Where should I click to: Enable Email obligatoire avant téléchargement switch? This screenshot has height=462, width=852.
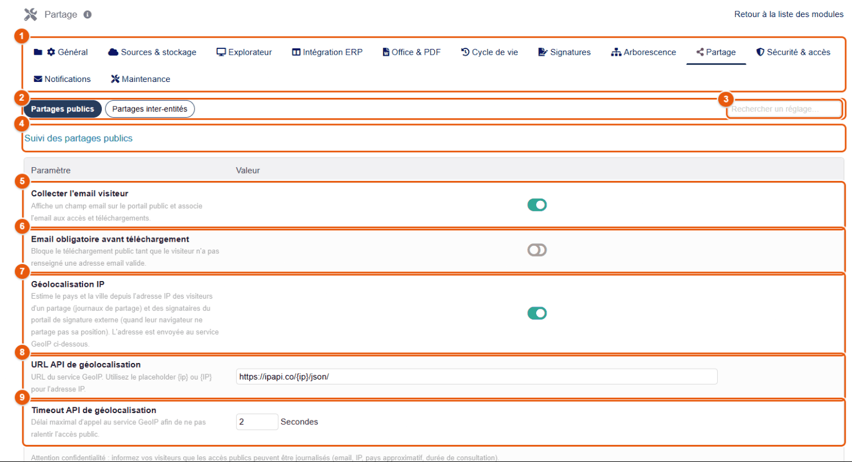[x=537, y=250]
